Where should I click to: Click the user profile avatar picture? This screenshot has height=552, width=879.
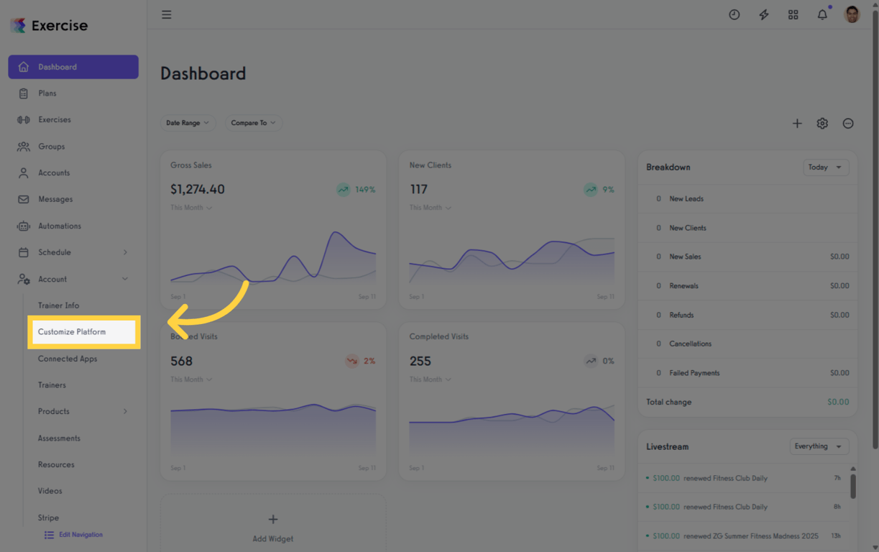pyautogui.click(x=851, y=14)
